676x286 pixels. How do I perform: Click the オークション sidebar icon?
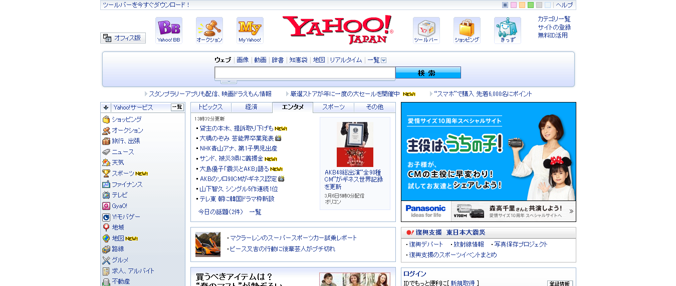pyautogui.click(x=106, y=130)
